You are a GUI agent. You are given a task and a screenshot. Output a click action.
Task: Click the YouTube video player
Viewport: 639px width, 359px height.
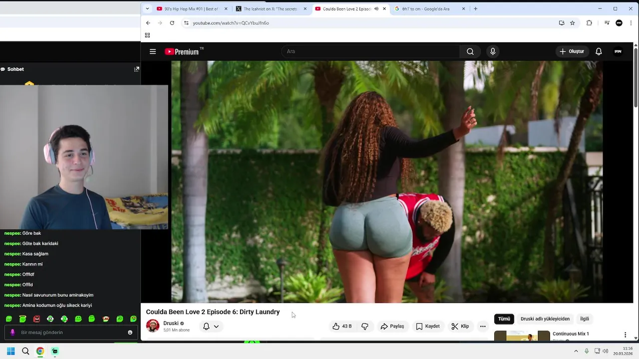point(387,181)
